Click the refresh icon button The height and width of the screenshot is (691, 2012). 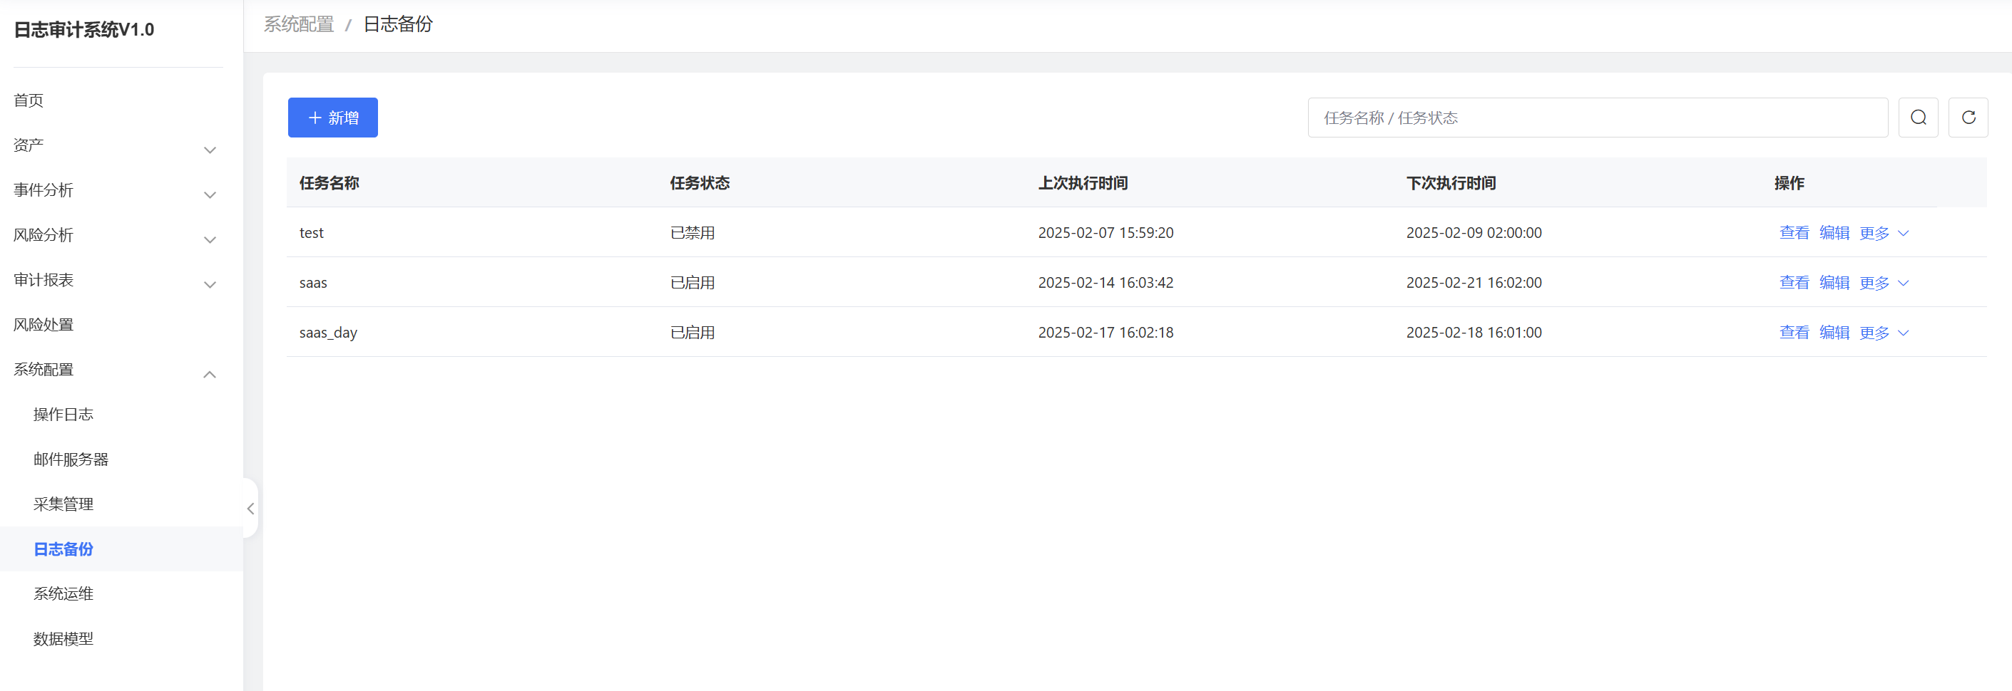click(x=1968, y=118)
